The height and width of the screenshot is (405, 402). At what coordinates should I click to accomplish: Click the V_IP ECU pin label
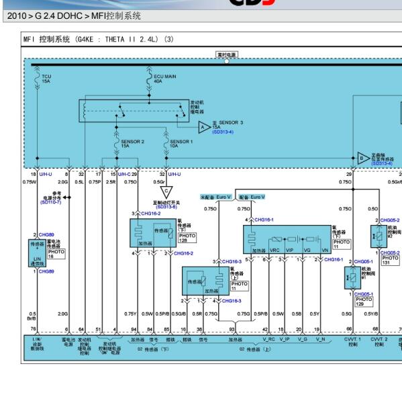pos(285,339)
